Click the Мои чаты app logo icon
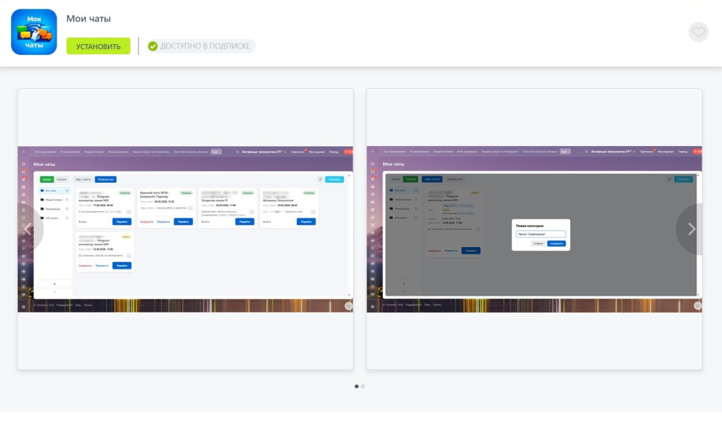The image size is (722, 444). point(34,32)
